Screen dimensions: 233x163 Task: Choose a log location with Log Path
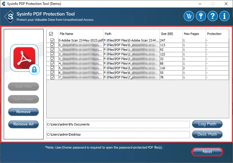[x=207, y=124]
